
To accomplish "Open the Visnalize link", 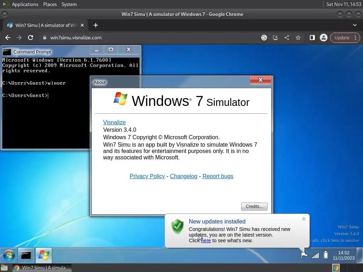I will point(115,122).
